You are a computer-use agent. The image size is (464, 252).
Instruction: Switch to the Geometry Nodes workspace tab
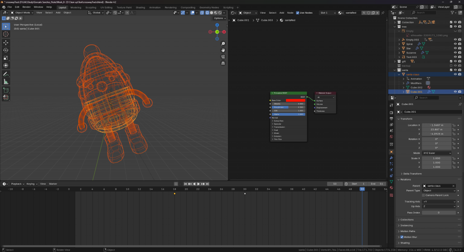[x=209, y=7]
